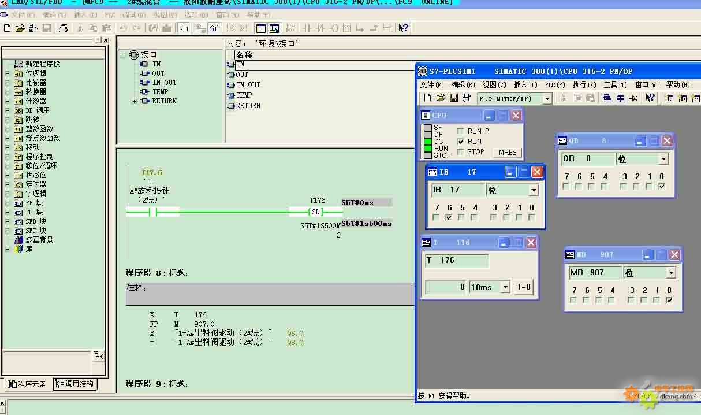Click the Print icon in LAD/STL/FBD toolbar
The image size is (701, 415).
pos(64,28)
